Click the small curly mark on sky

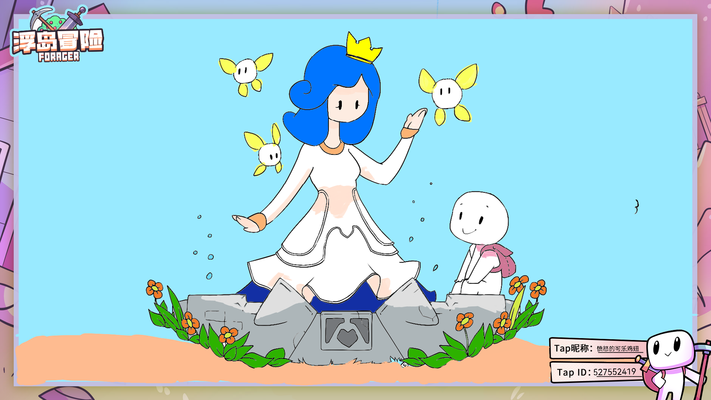[x=637, y=206]
